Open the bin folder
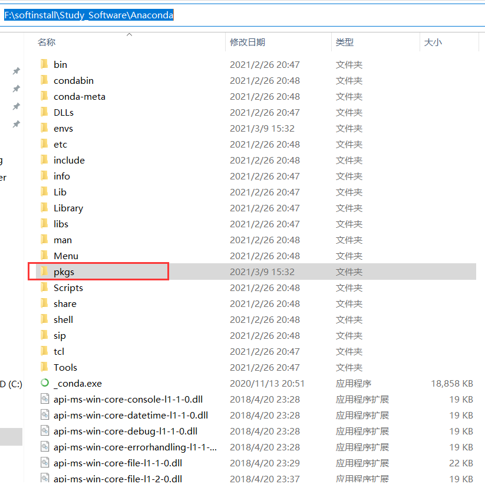The image size is (485, 487). coord(61,64)
